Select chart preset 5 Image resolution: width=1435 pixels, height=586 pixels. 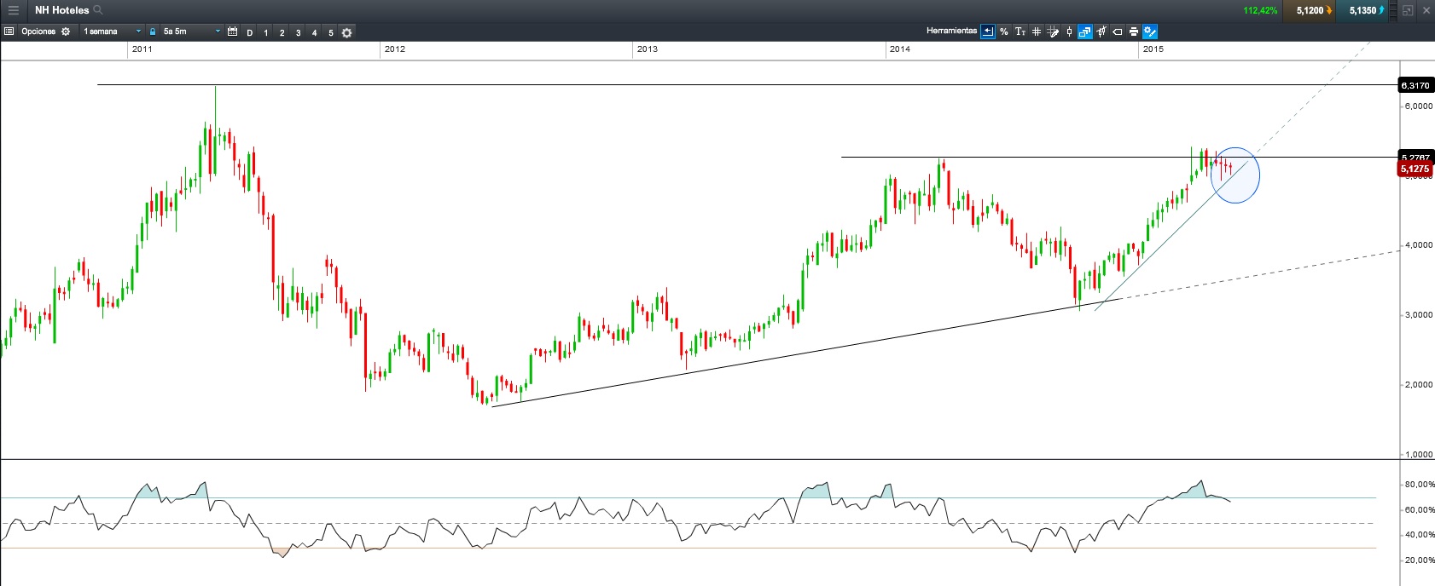[331, 32]
